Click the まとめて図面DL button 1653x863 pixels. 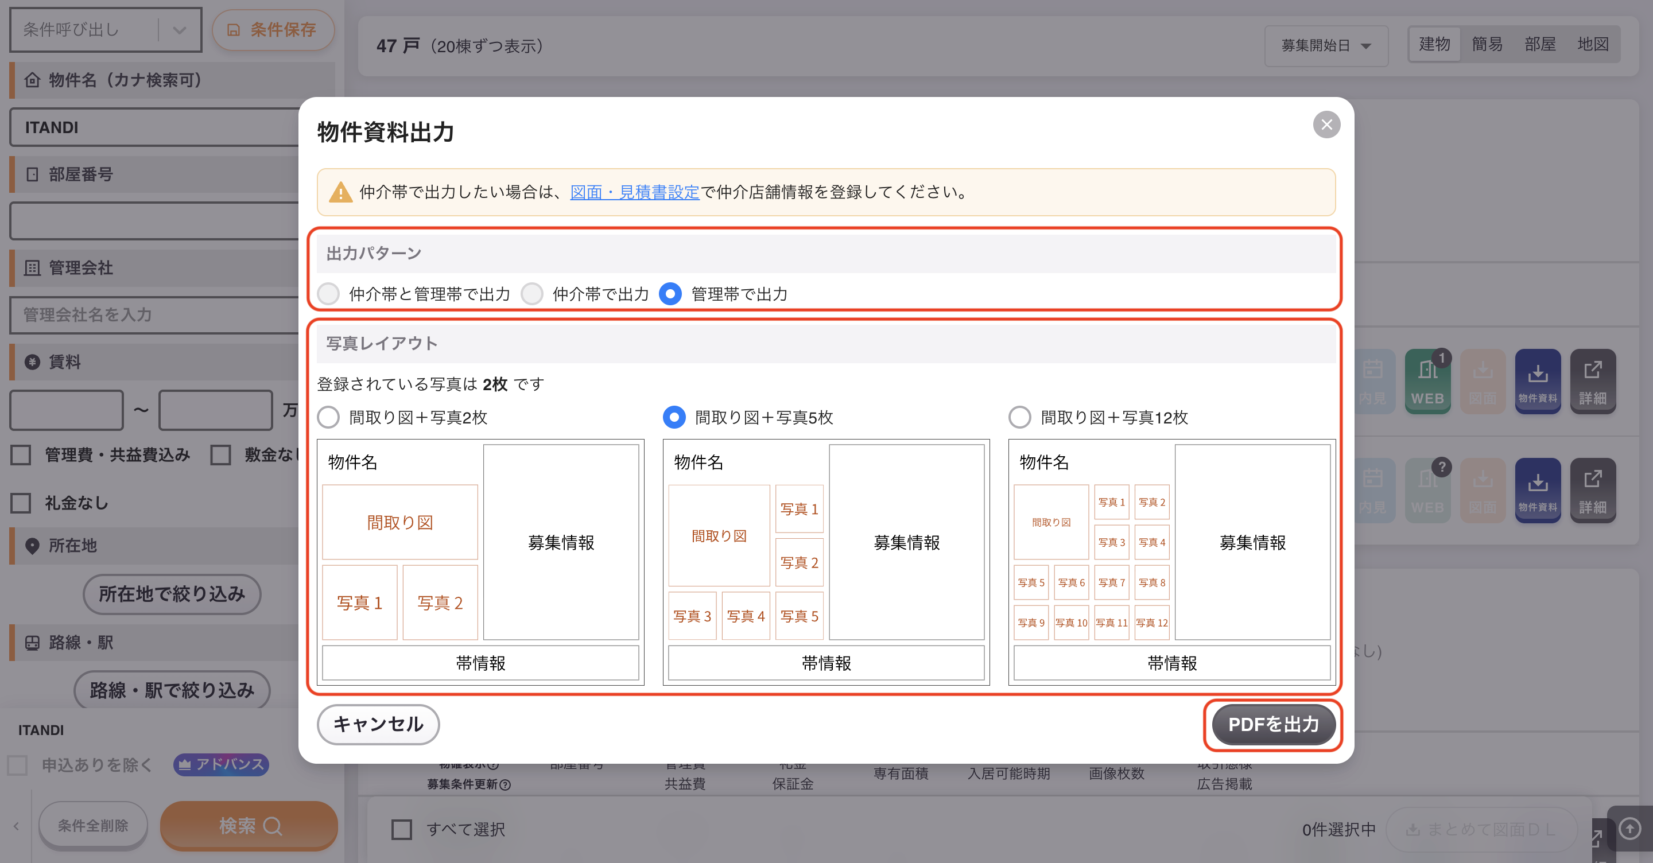click(x=1480, y=829)
